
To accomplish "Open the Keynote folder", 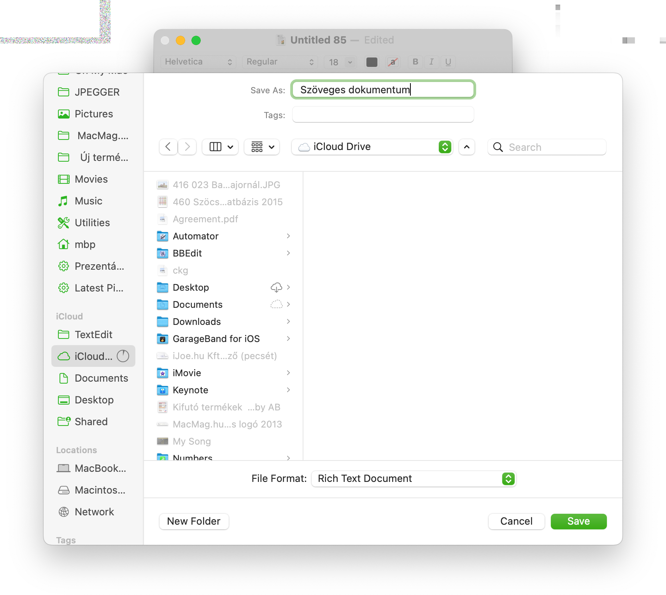I will (x=224, y=390).
